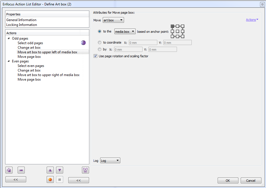The image size is (266, 188).
Task: Click the OK button
Action: coord(228,181)
